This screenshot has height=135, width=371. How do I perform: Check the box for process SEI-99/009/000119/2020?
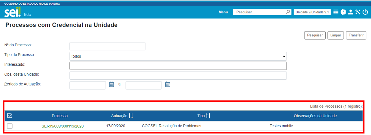tap(10, 126)
